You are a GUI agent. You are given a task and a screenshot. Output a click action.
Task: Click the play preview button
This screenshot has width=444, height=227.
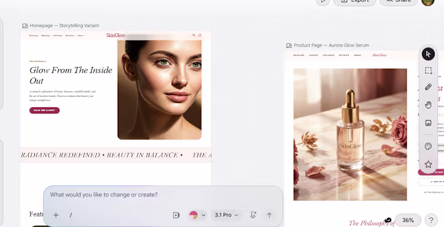click(323, 2)
